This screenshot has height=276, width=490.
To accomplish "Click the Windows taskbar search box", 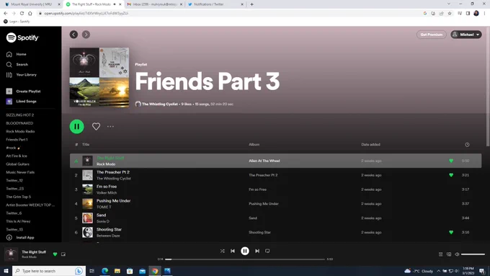I will coord(48,271).
